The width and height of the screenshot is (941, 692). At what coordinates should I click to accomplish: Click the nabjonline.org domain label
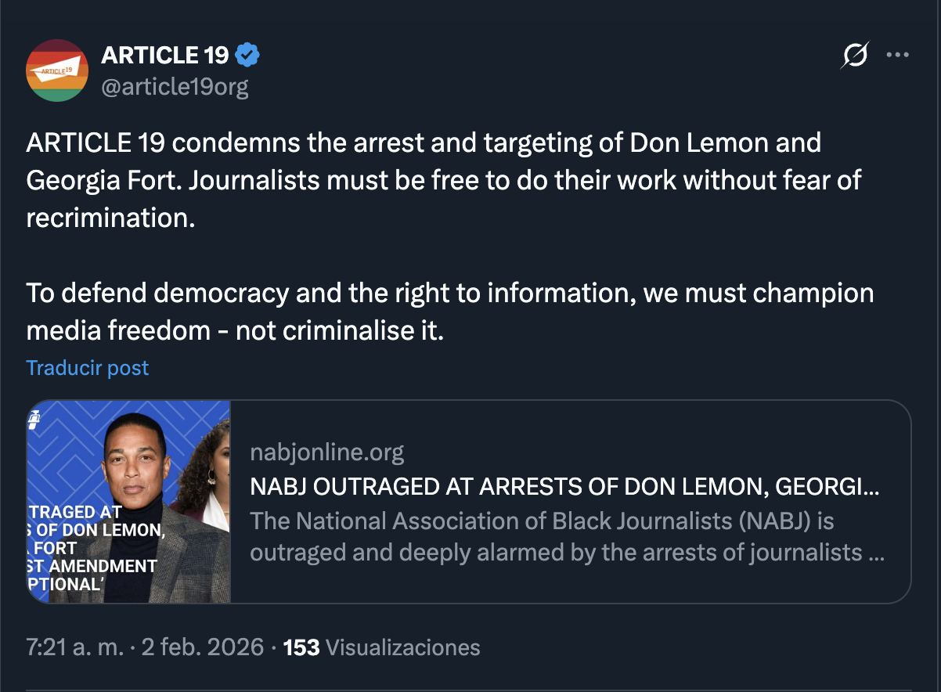click(327, 452)
